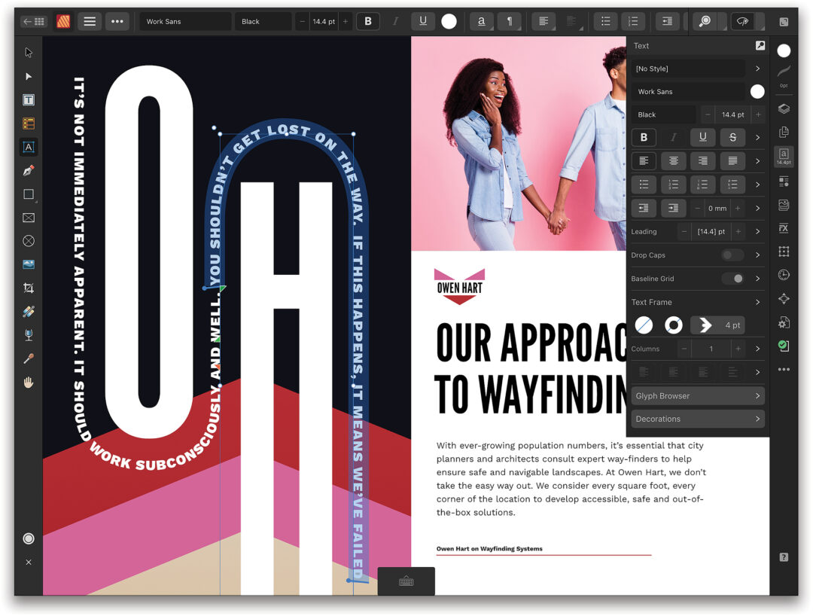
Task: Open the Decorations panel
Action: click(697, 419)
